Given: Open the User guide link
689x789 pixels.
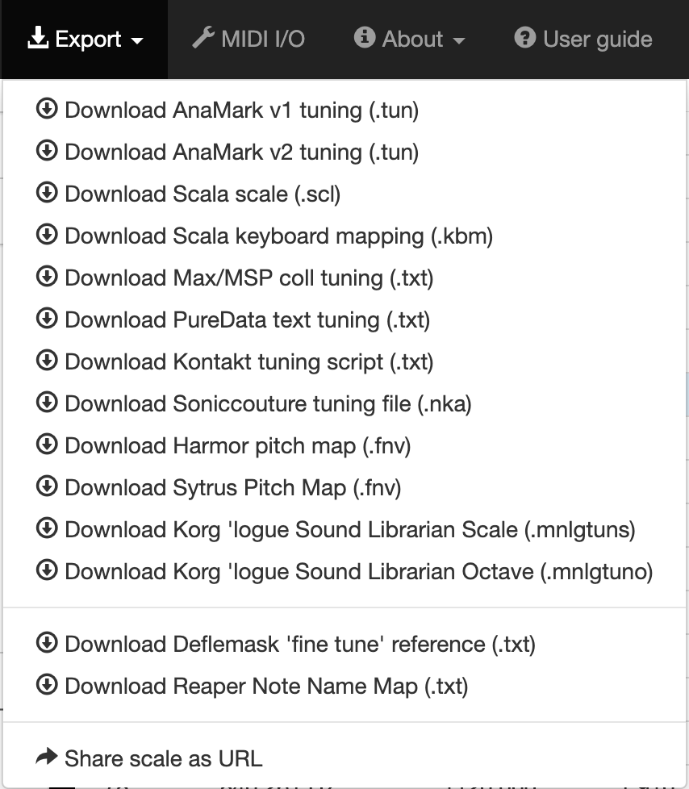Looking at the screenshot, I should [x=583, y=39].
